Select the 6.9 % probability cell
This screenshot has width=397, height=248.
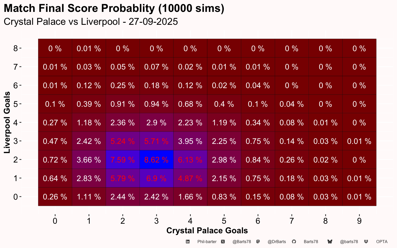(156, 179)
